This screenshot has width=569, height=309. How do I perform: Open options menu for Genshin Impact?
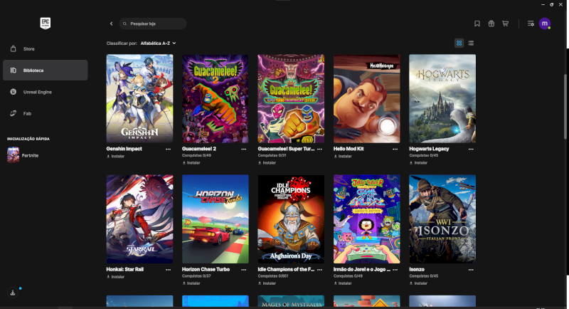(168, 149)
